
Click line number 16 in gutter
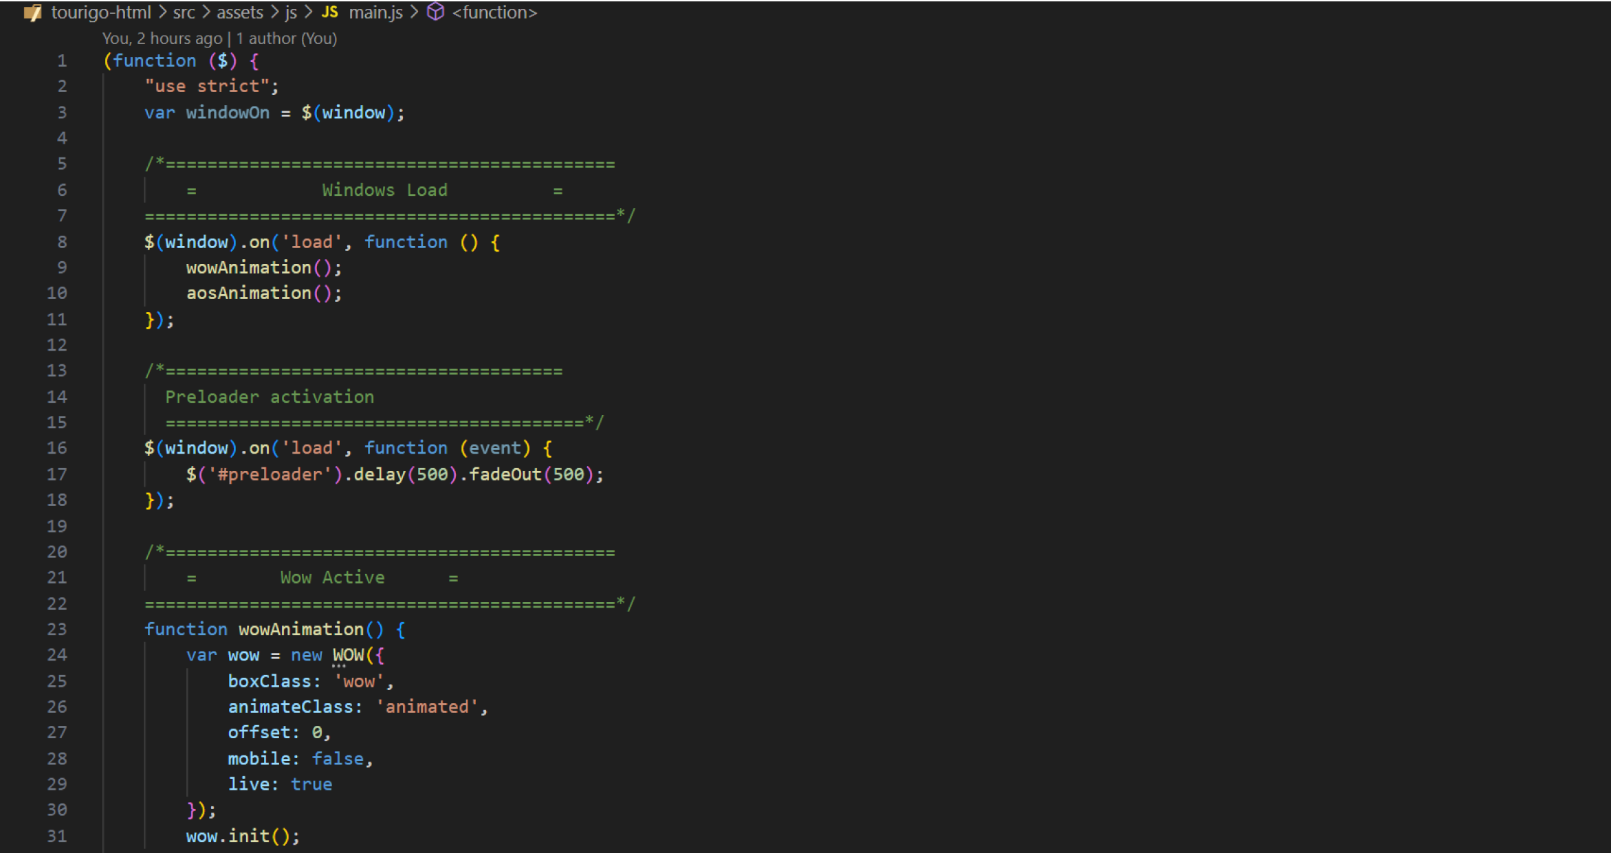[57, 448]
